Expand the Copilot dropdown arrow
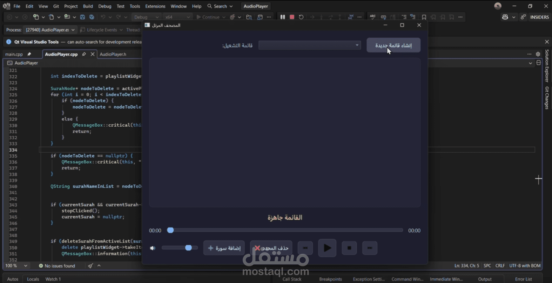The width and height of the screenshot is (552, 283). tap(514, 17)
